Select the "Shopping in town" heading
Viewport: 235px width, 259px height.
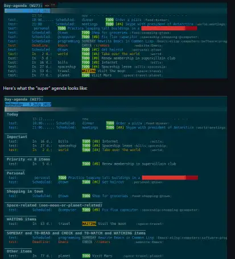click(x=25, y=191)
